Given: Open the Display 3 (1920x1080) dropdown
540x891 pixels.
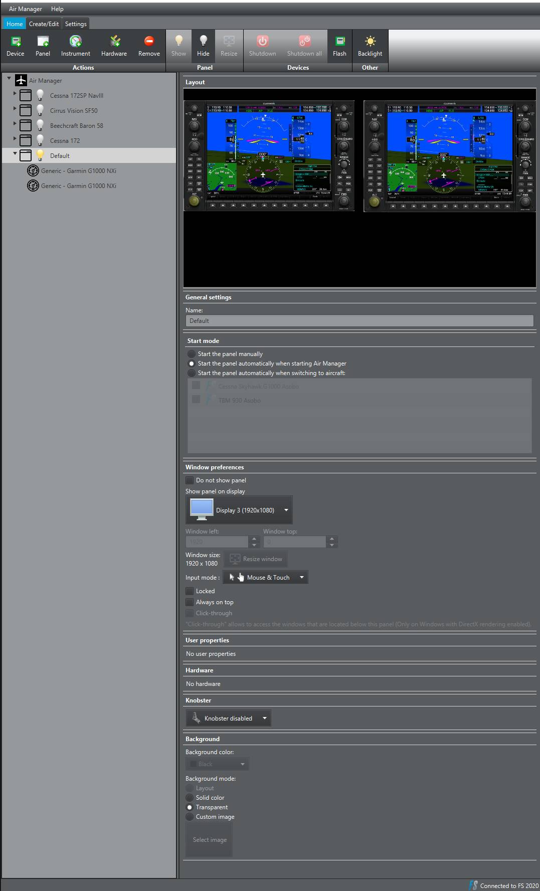Looking at the screenshot, I should (x=239, y=510).
